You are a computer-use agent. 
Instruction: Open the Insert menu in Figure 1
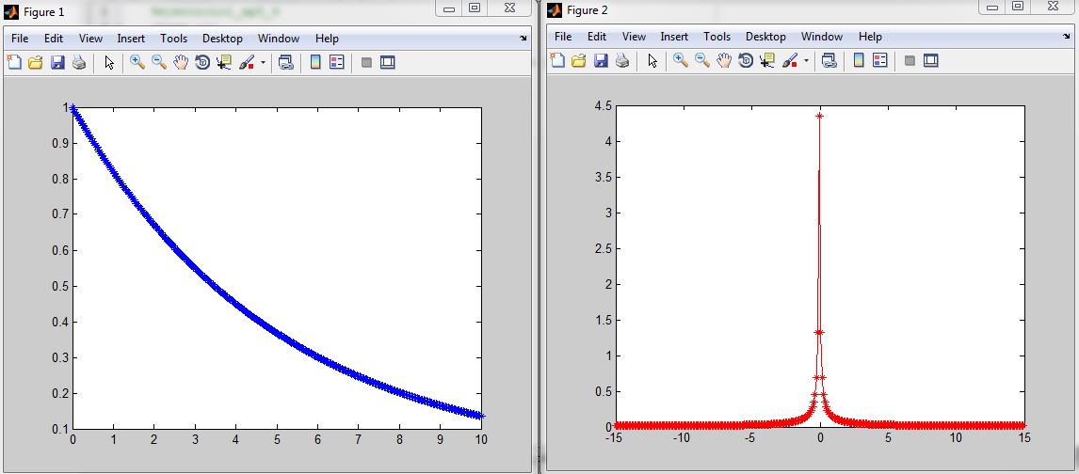[132, 39]
